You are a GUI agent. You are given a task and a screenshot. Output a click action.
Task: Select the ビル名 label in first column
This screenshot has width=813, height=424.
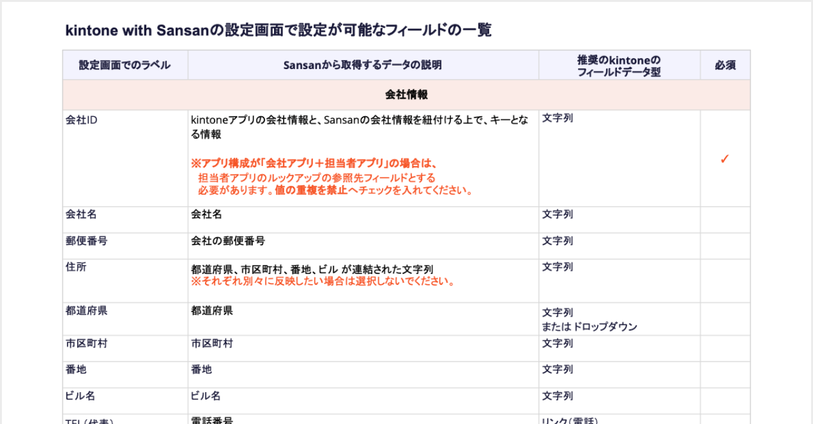click(80, 396)
